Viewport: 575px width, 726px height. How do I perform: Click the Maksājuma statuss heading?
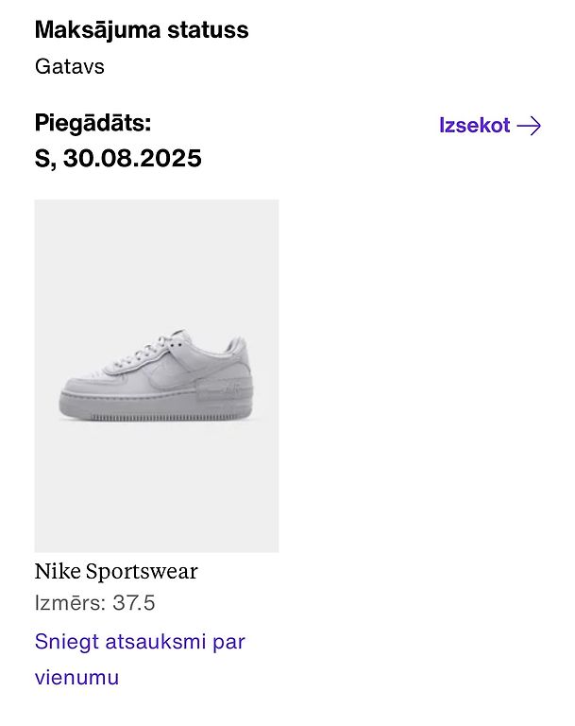pyautogui.click(x=142, y=30)
